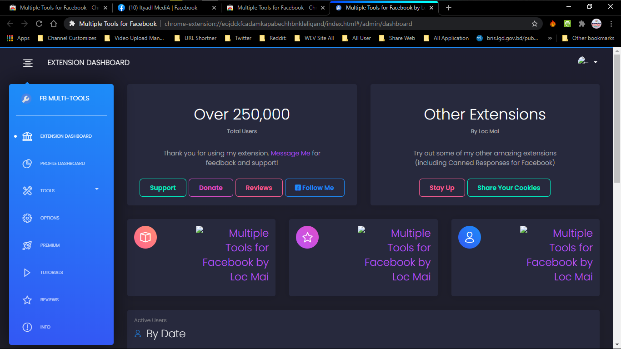Open Channel Customizes bookmark folder
This screenshot has height=349, width=621.
(x=67, y=38)
